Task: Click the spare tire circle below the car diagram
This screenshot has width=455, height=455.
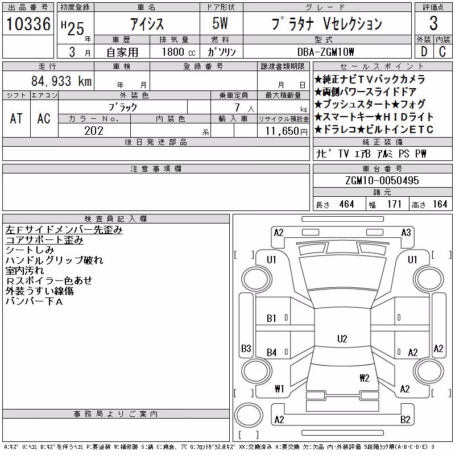Action: tap(249, 415)
